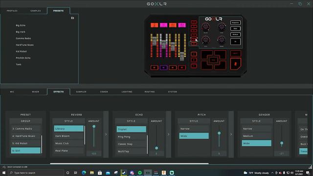Click the Echo knob on the device
The height and width of the screenshot is (176, 313).
point(205,40)
